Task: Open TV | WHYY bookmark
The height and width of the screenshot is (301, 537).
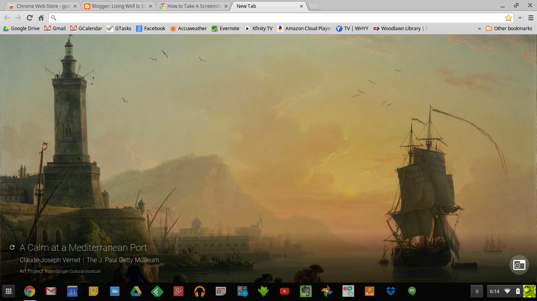Action: 352,28
